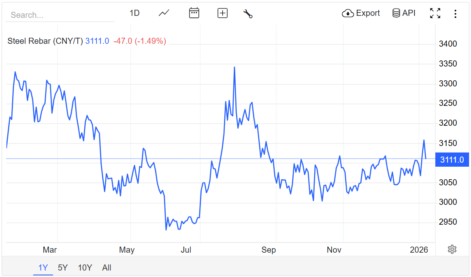
Task: Click the API database icon
Action: [x=396, y=13]
